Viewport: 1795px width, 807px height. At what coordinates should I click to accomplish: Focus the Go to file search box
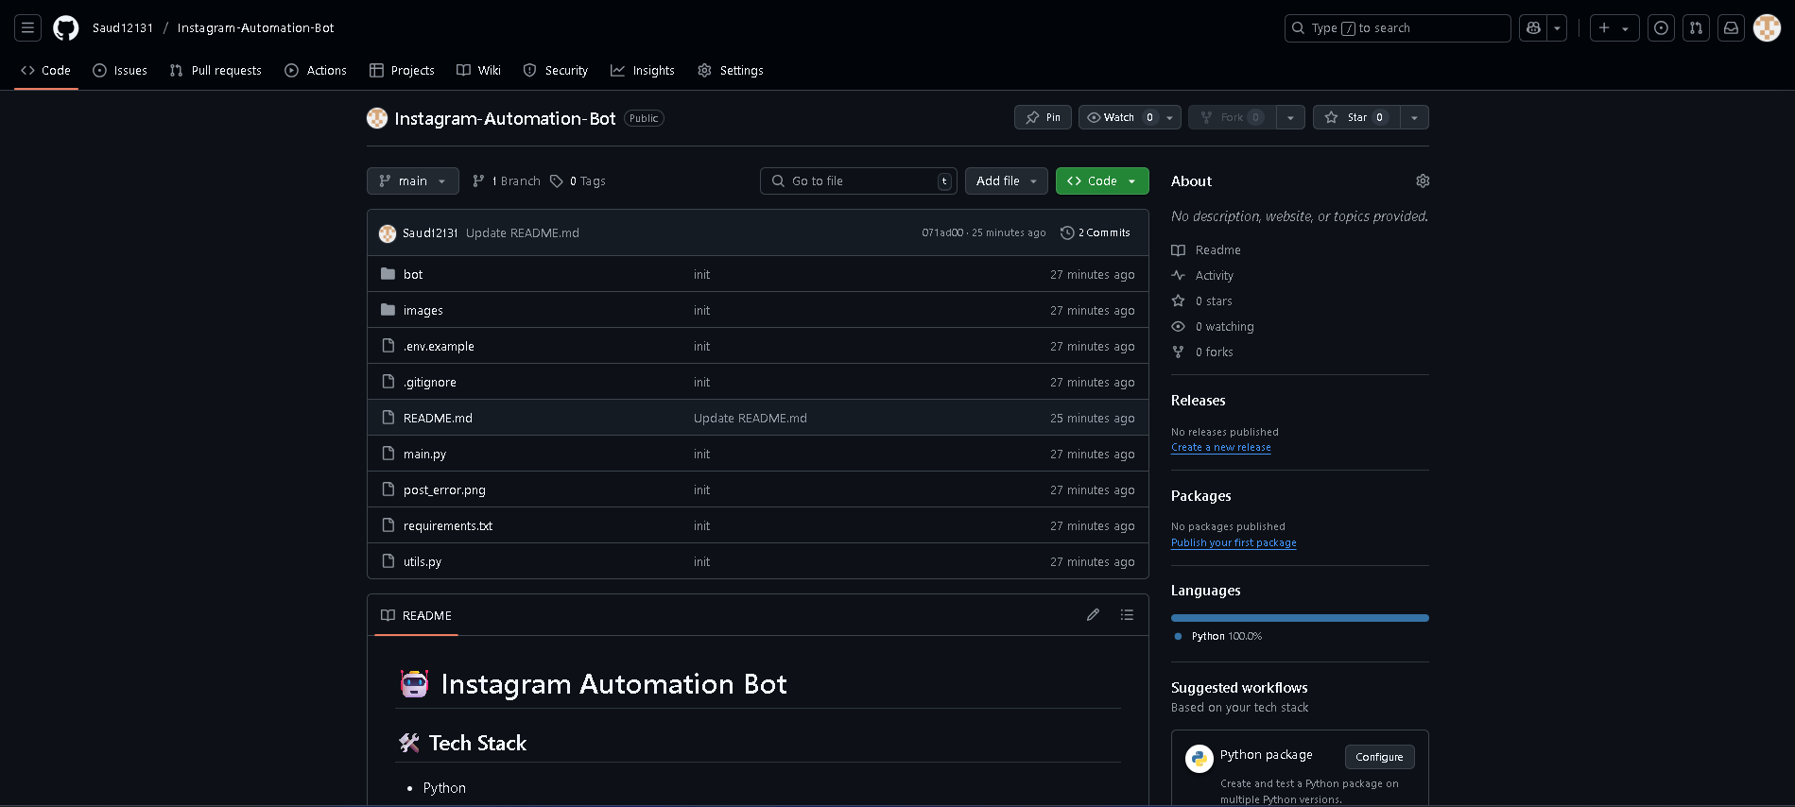click(858, 180)
